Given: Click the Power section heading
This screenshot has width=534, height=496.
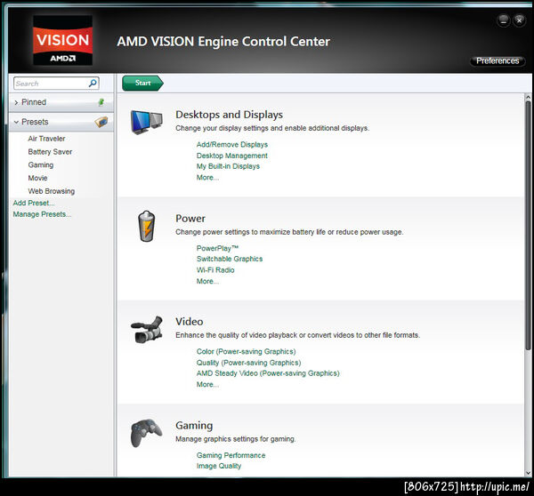Looking at the screenshot, I should click(x=190, y=219).
